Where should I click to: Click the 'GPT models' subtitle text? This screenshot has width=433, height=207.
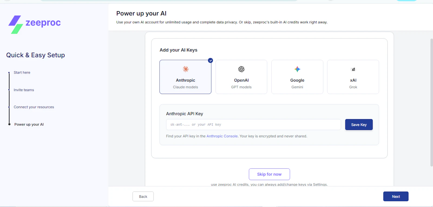(x=241, y=87)
